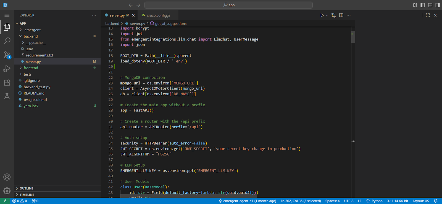Click the backend breadcrumb
This screenshot has width=442, height=204.
(112, 24)
